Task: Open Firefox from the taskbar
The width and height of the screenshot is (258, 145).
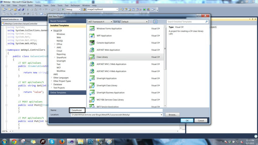Action: pos(62,142)
